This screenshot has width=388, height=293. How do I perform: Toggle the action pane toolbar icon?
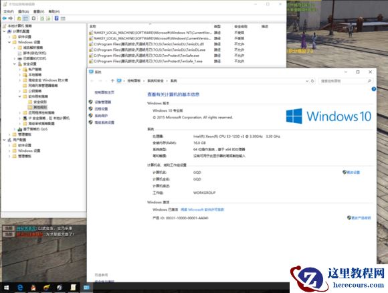pyautogui.click(x=63, y=18)
